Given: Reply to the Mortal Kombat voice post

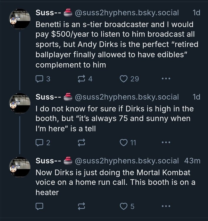Looking at the screenshot, I should tap(39, 206).
